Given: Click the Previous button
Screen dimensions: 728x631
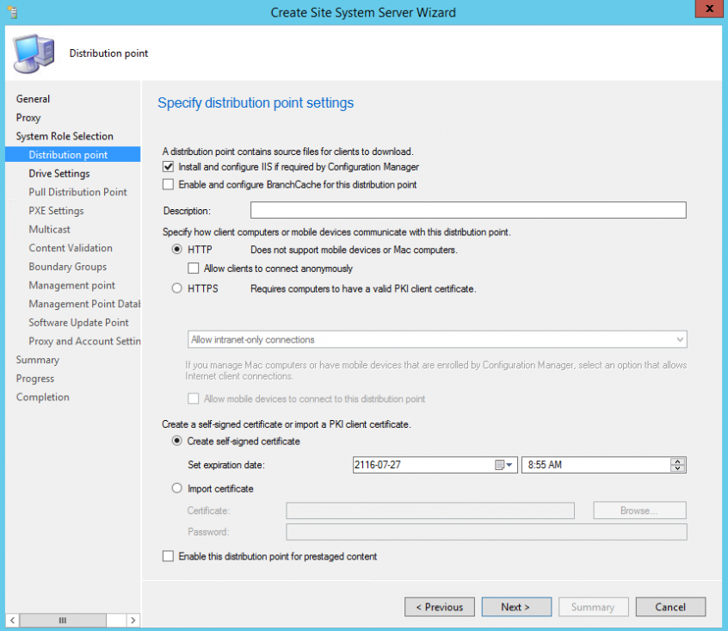Looking at the screenshot, I should tap(440, 606).
